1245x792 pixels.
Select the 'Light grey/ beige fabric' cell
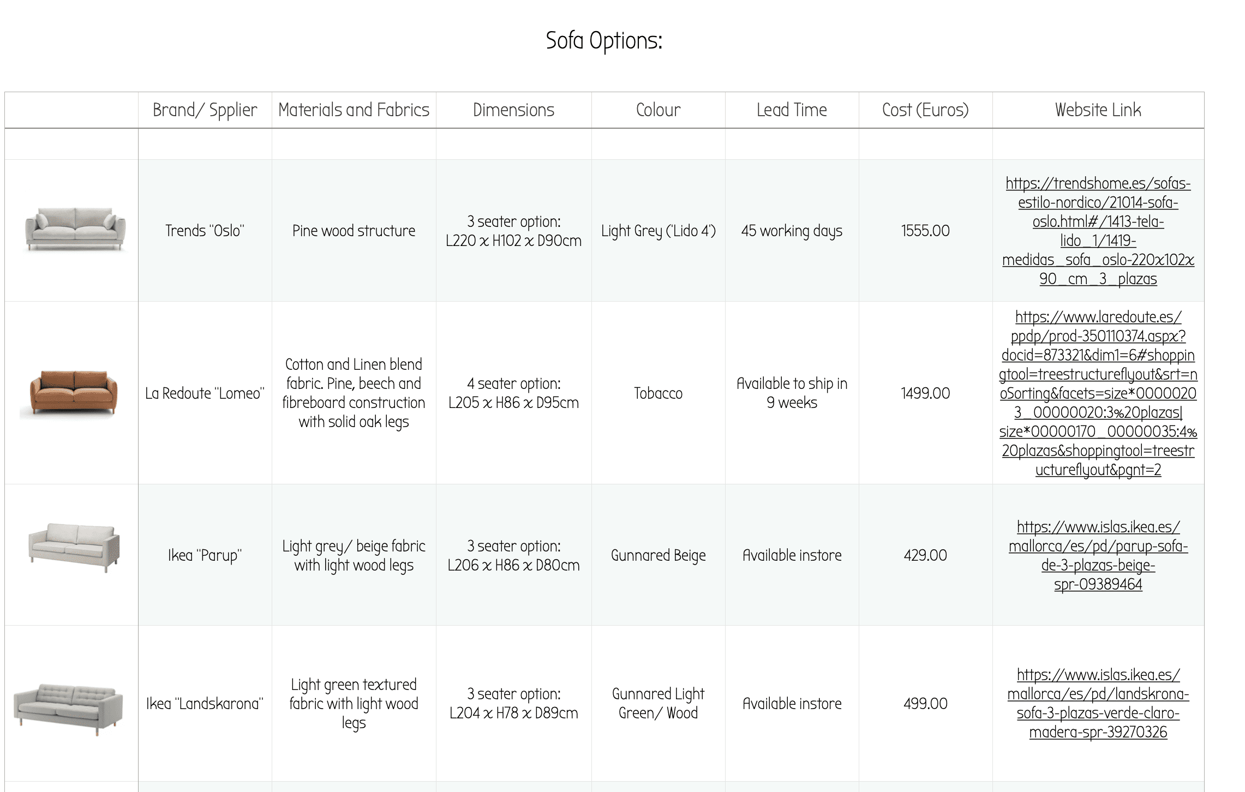point(354,555)
